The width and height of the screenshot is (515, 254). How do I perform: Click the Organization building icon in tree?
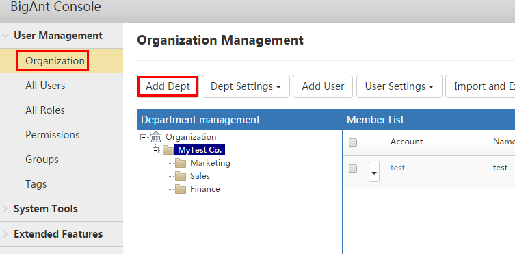point(156,137)
